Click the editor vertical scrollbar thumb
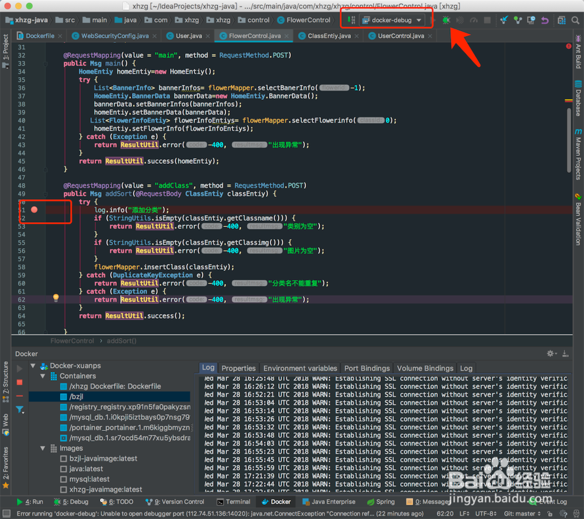The width and height of the screenshot is (584, 519). (569, 140)
